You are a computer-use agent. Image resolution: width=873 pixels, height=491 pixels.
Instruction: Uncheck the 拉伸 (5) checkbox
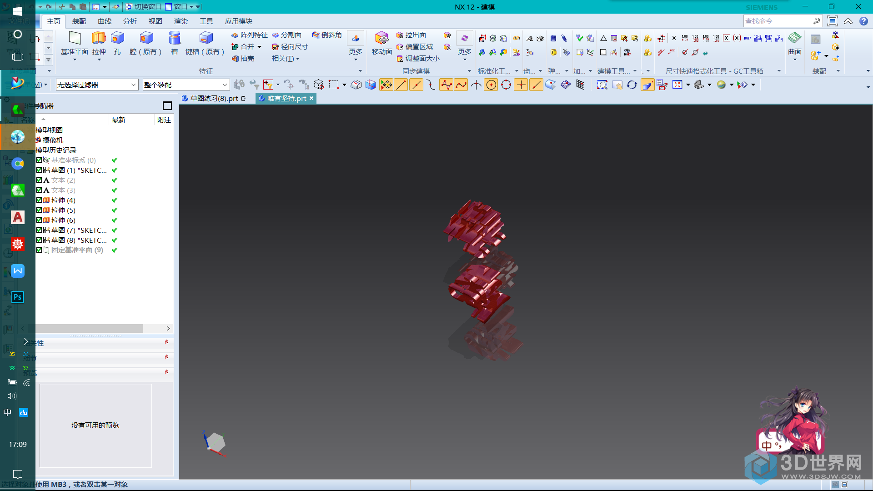click(39, 210)
